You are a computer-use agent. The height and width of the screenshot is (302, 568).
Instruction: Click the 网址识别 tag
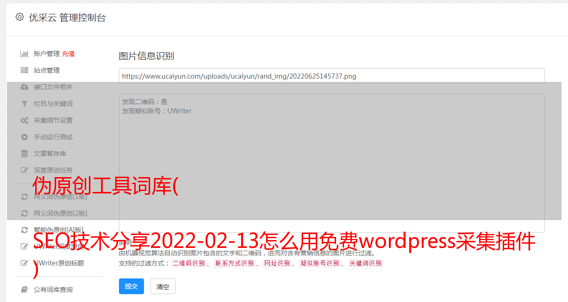pos(277,263)
